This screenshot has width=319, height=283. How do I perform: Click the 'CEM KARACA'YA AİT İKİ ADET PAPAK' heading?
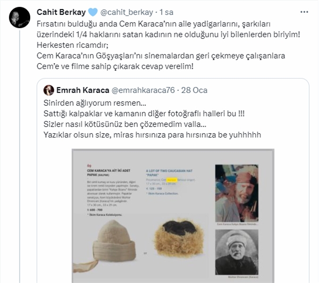(x=108, y=173)
